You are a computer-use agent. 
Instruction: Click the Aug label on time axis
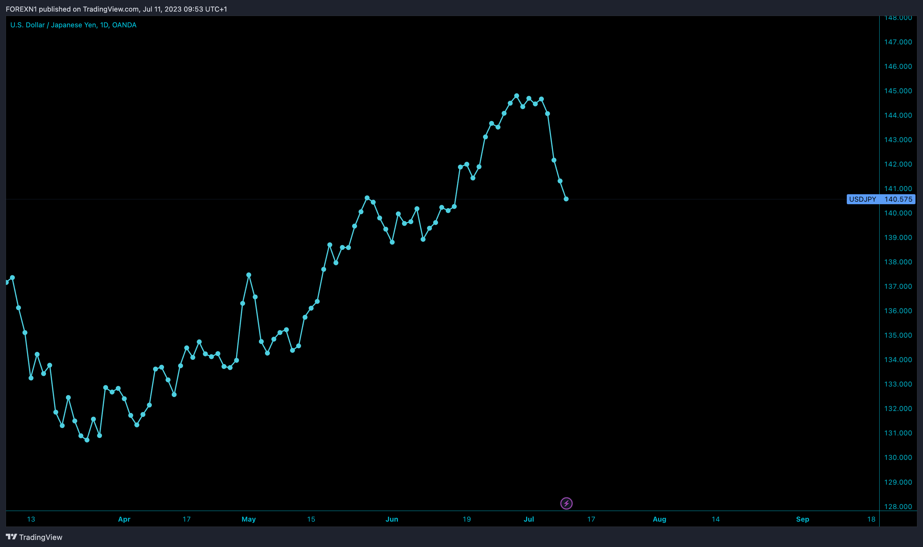[659, 519]
